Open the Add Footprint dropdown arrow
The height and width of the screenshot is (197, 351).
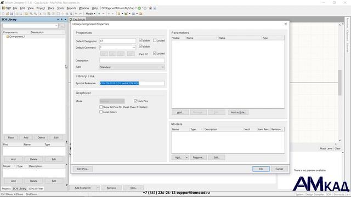pyautogui.click(x=98, y=188)
